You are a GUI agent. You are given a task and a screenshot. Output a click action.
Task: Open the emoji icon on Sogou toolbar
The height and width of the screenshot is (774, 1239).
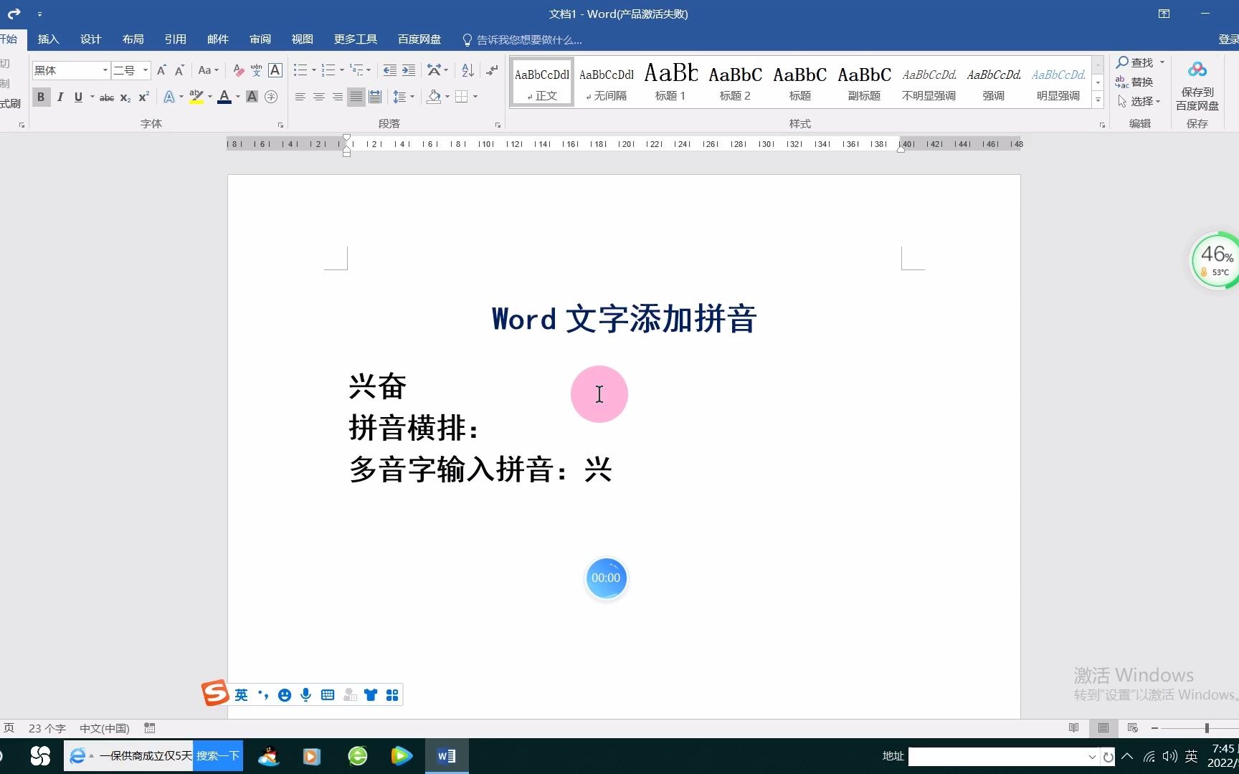pos(284,694)
